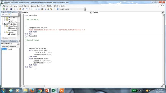Image resolution: width=166 pixels, height=93 pixels.
Task: Toggle Design Mode icon
Action: [x=42, y=9]
